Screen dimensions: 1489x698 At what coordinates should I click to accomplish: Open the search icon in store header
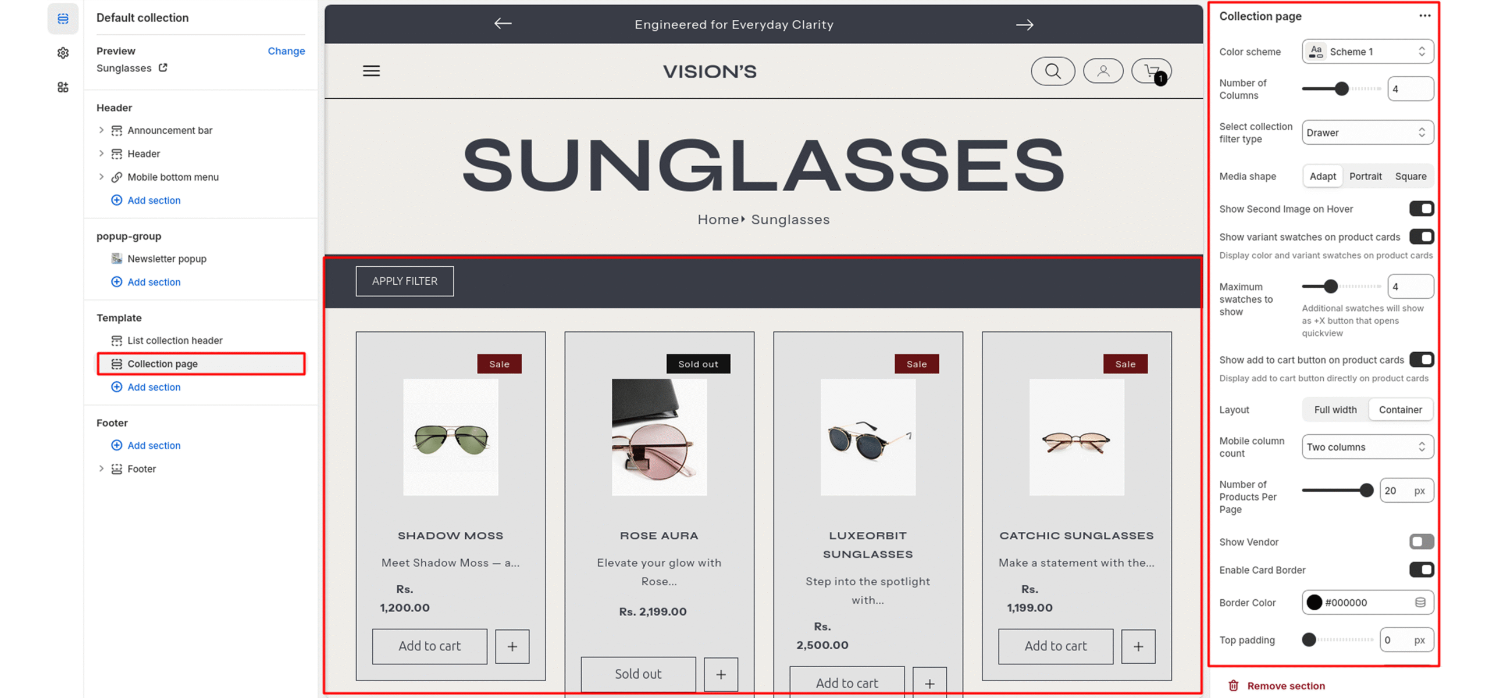[1053, 71]
